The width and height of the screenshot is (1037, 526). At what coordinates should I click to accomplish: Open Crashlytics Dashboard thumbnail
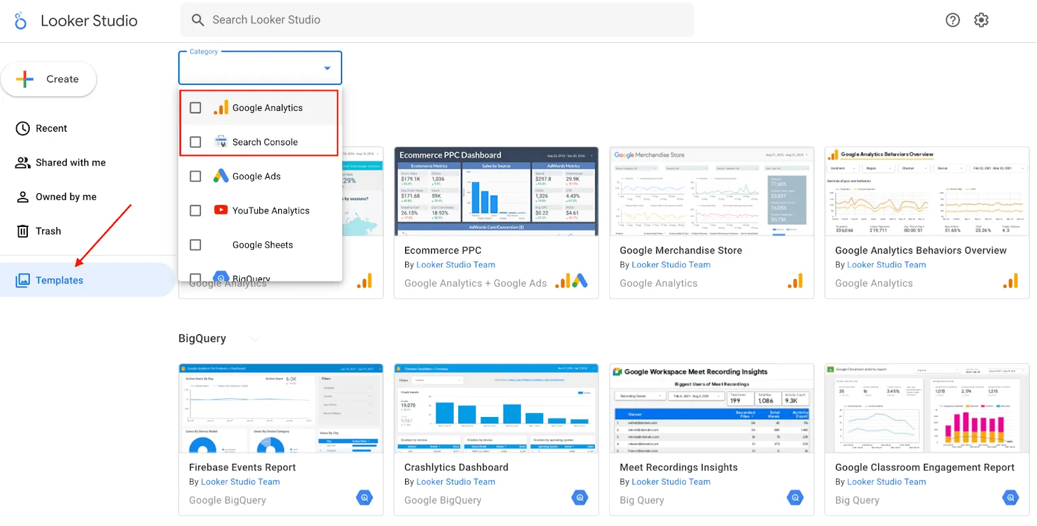coord(496,408)
